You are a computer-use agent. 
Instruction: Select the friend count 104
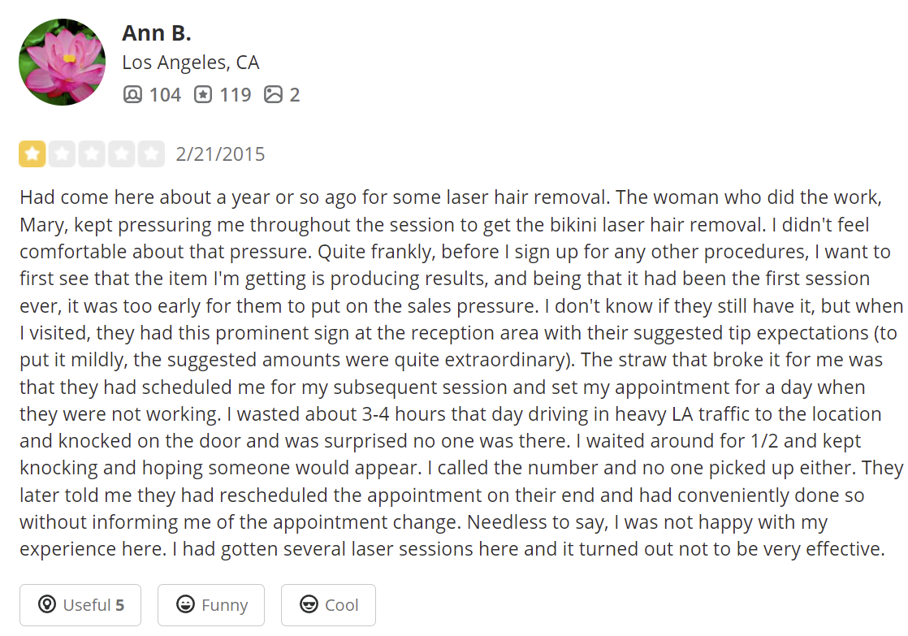point(165,95)
